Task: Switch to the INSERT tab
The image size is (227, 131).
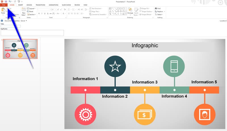Action: tap(20, 5)
